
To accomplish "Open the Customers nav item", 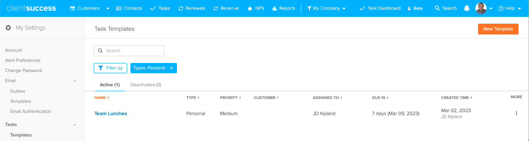I will click(85, 8).
